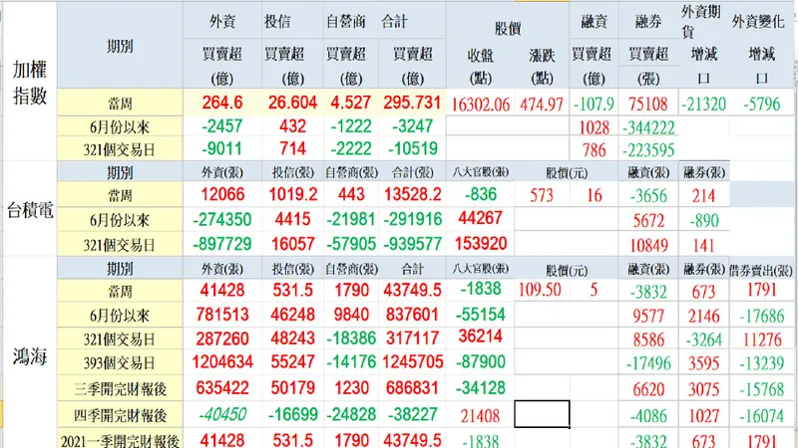
Task: Click the value -291916
Action: tap(412, 219)
